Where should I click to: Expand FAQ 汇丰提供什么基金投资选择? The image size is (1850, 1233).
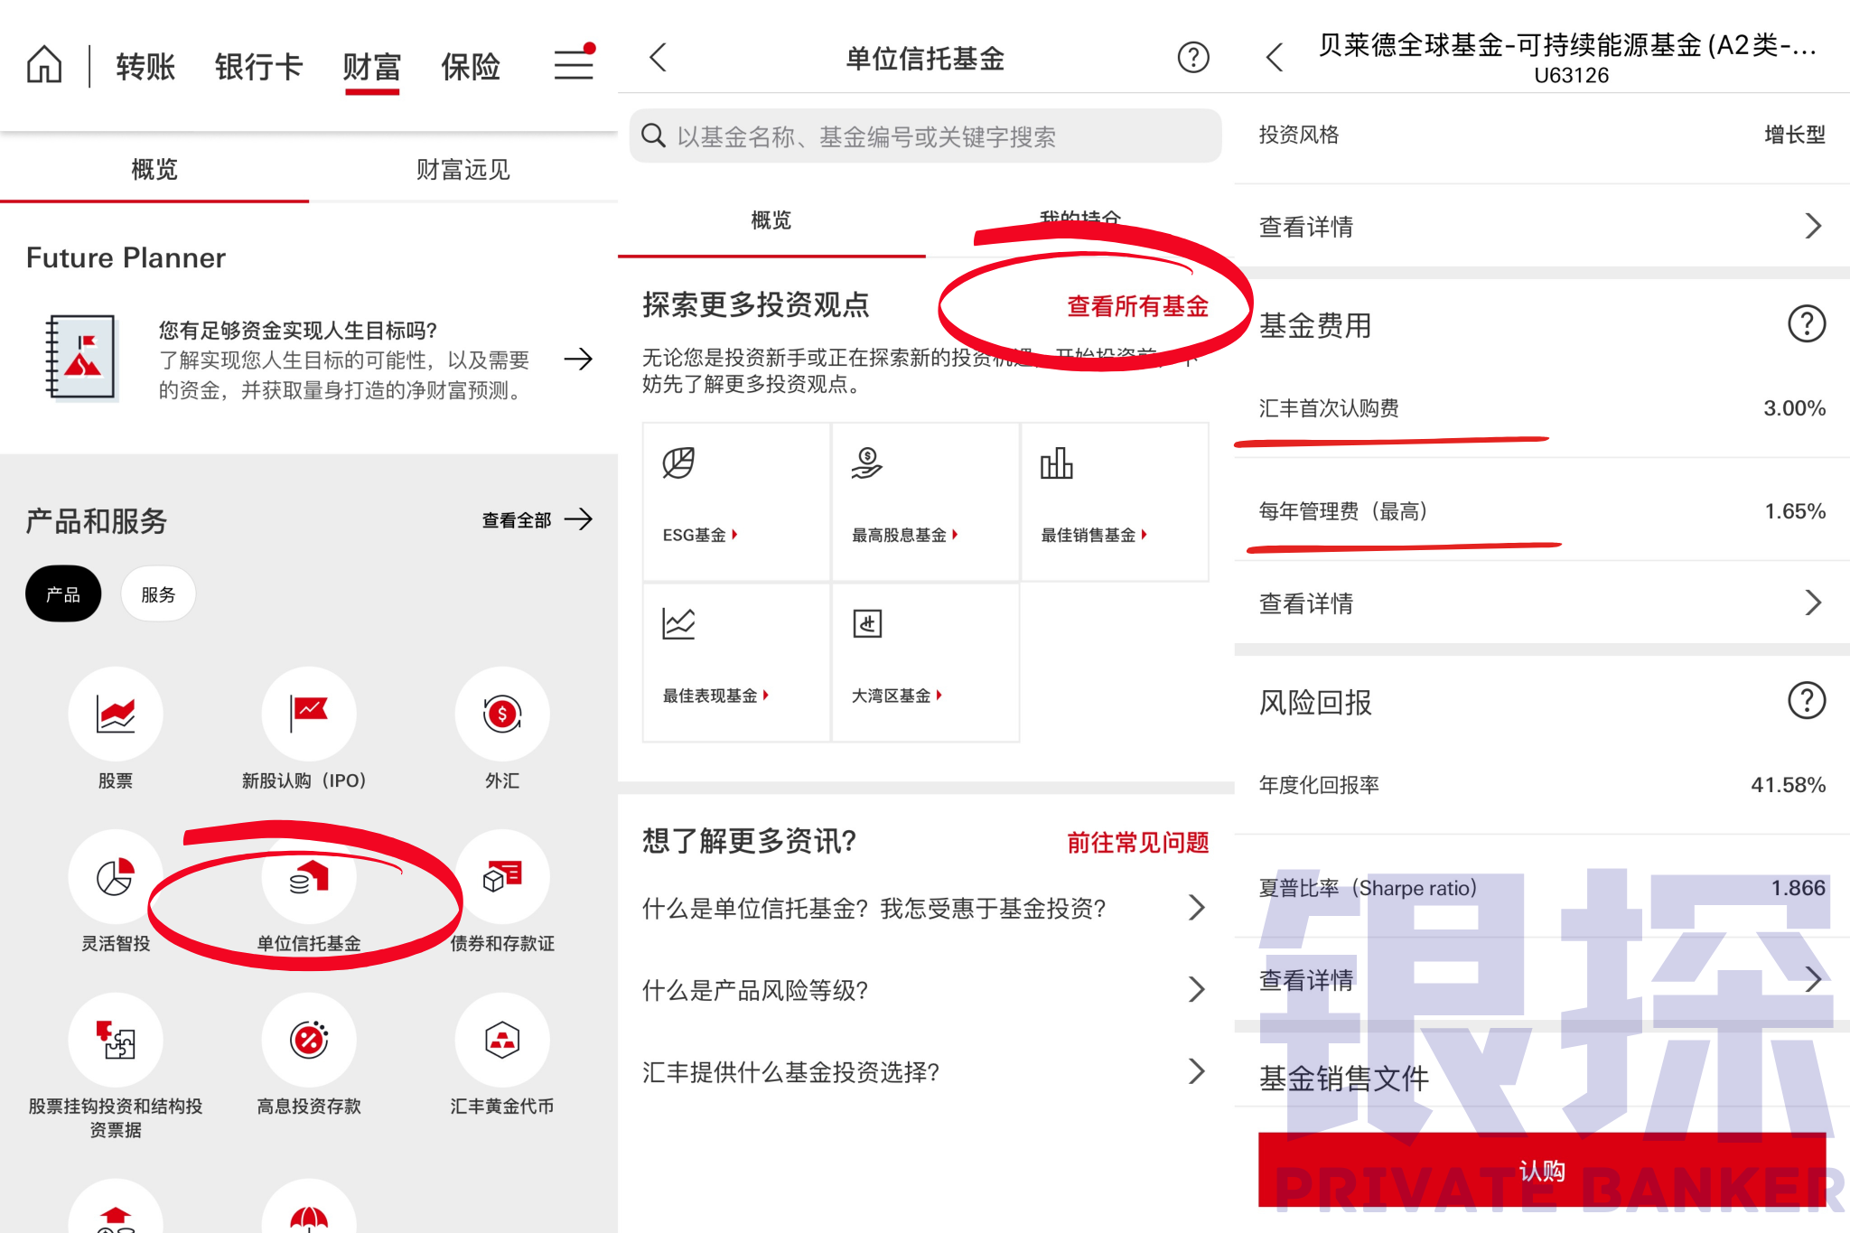point(925,1072)
